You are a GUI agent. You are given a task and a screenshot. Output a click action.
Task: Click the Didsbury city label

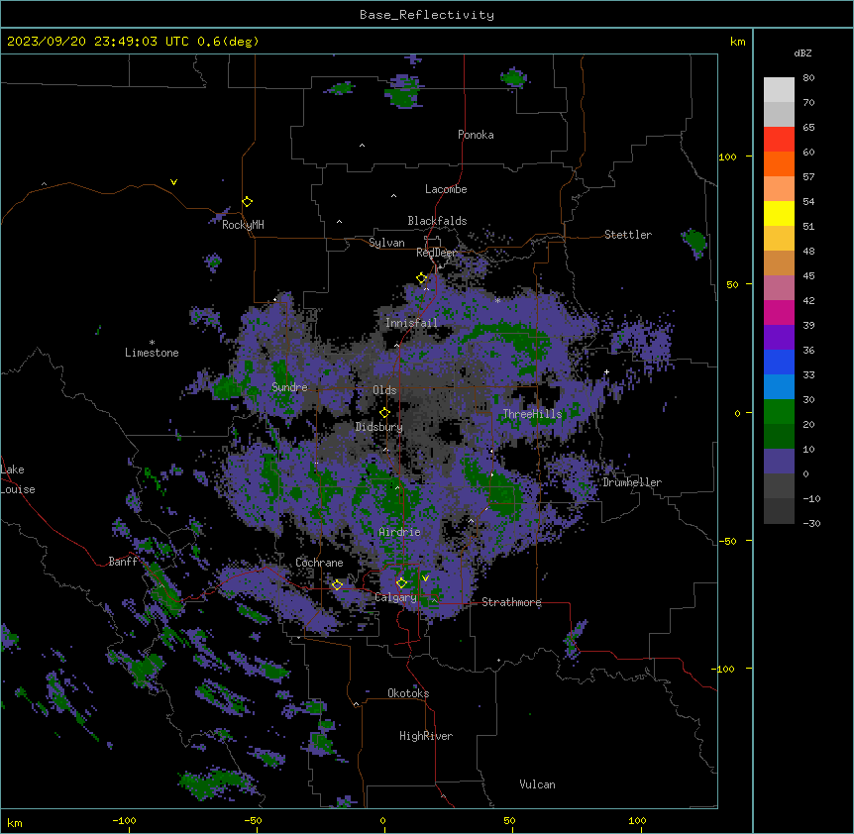tap(379, 427)
